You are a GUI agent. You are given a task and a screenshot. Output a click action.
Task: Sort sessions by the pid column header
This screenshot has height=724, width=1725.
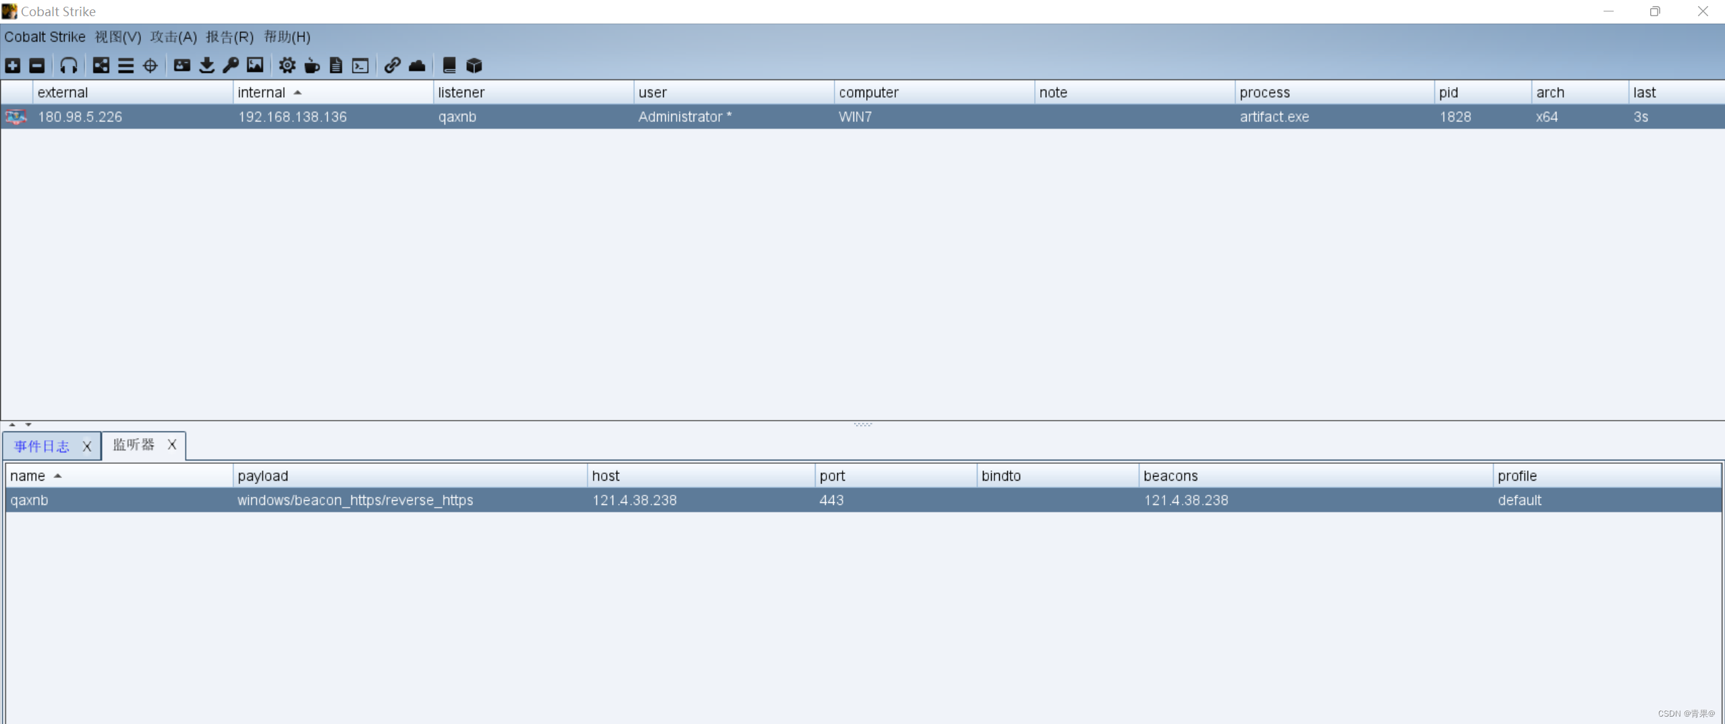(x=1483, y=92)
